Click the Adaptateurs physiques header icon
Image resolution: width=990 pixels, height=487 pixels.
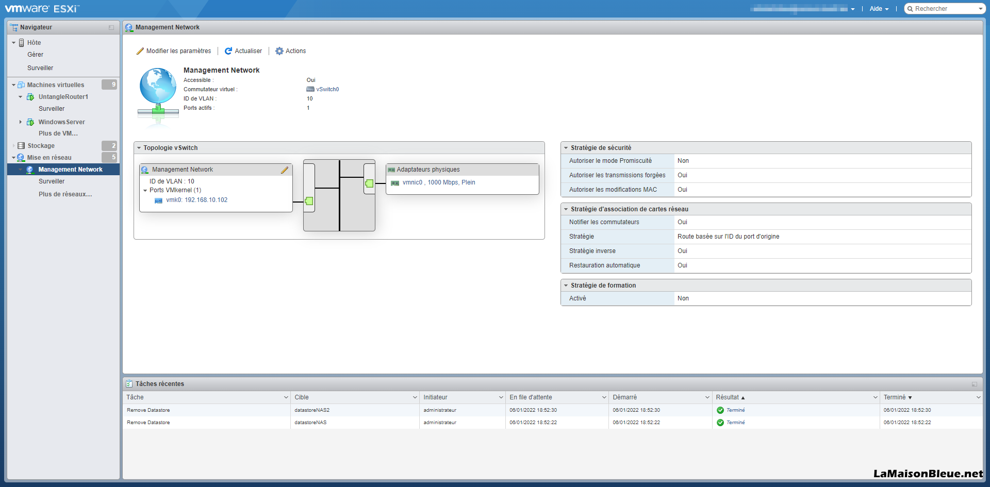pyautogui.click(x=391, y=170)
